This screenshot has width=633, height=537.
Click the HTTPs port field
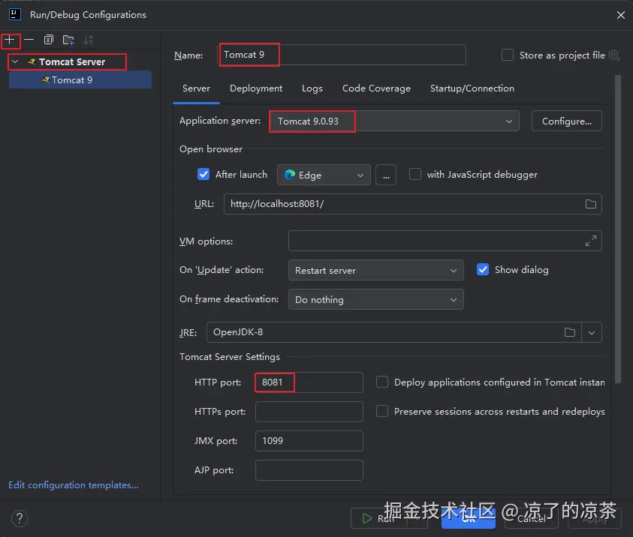coord(309,412)
